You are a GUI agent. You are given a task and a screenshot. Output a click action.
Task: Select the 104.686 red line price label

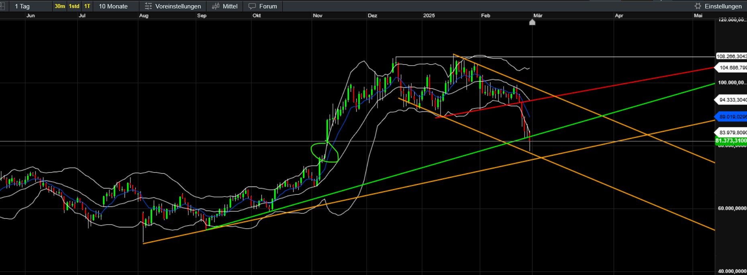point(731,68)
